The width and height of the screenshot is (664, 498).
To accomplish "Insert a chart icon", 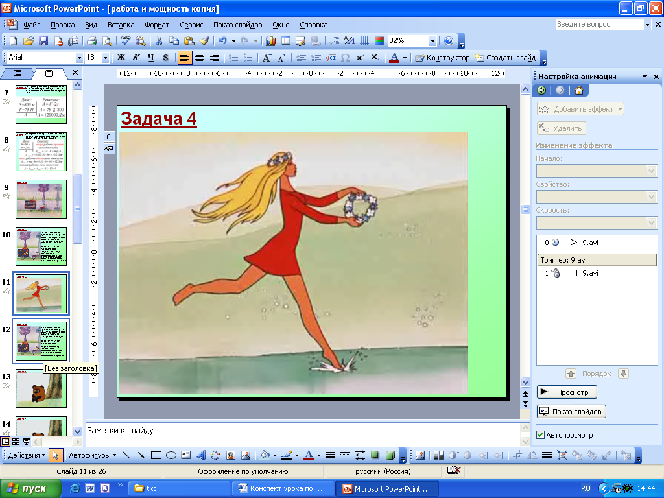I will 271,41.
